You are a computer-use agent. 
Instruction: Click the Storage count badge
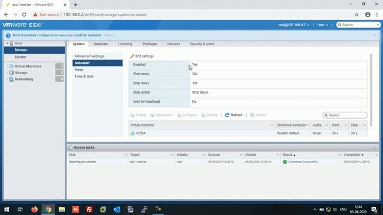click(59, 73)
